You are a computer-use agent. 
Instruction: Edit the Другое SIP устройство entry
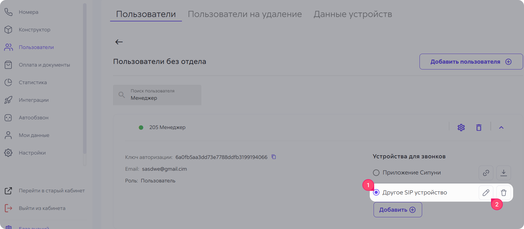pos(486,193)
